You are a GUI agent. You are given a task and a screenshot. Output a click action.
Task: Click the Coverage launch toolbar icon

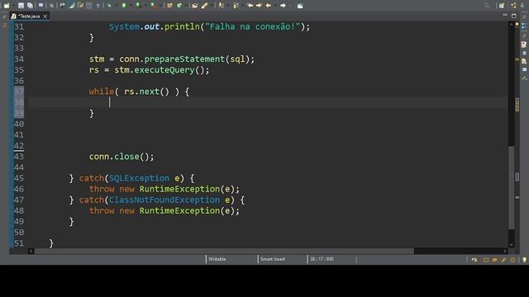(138, 6)
